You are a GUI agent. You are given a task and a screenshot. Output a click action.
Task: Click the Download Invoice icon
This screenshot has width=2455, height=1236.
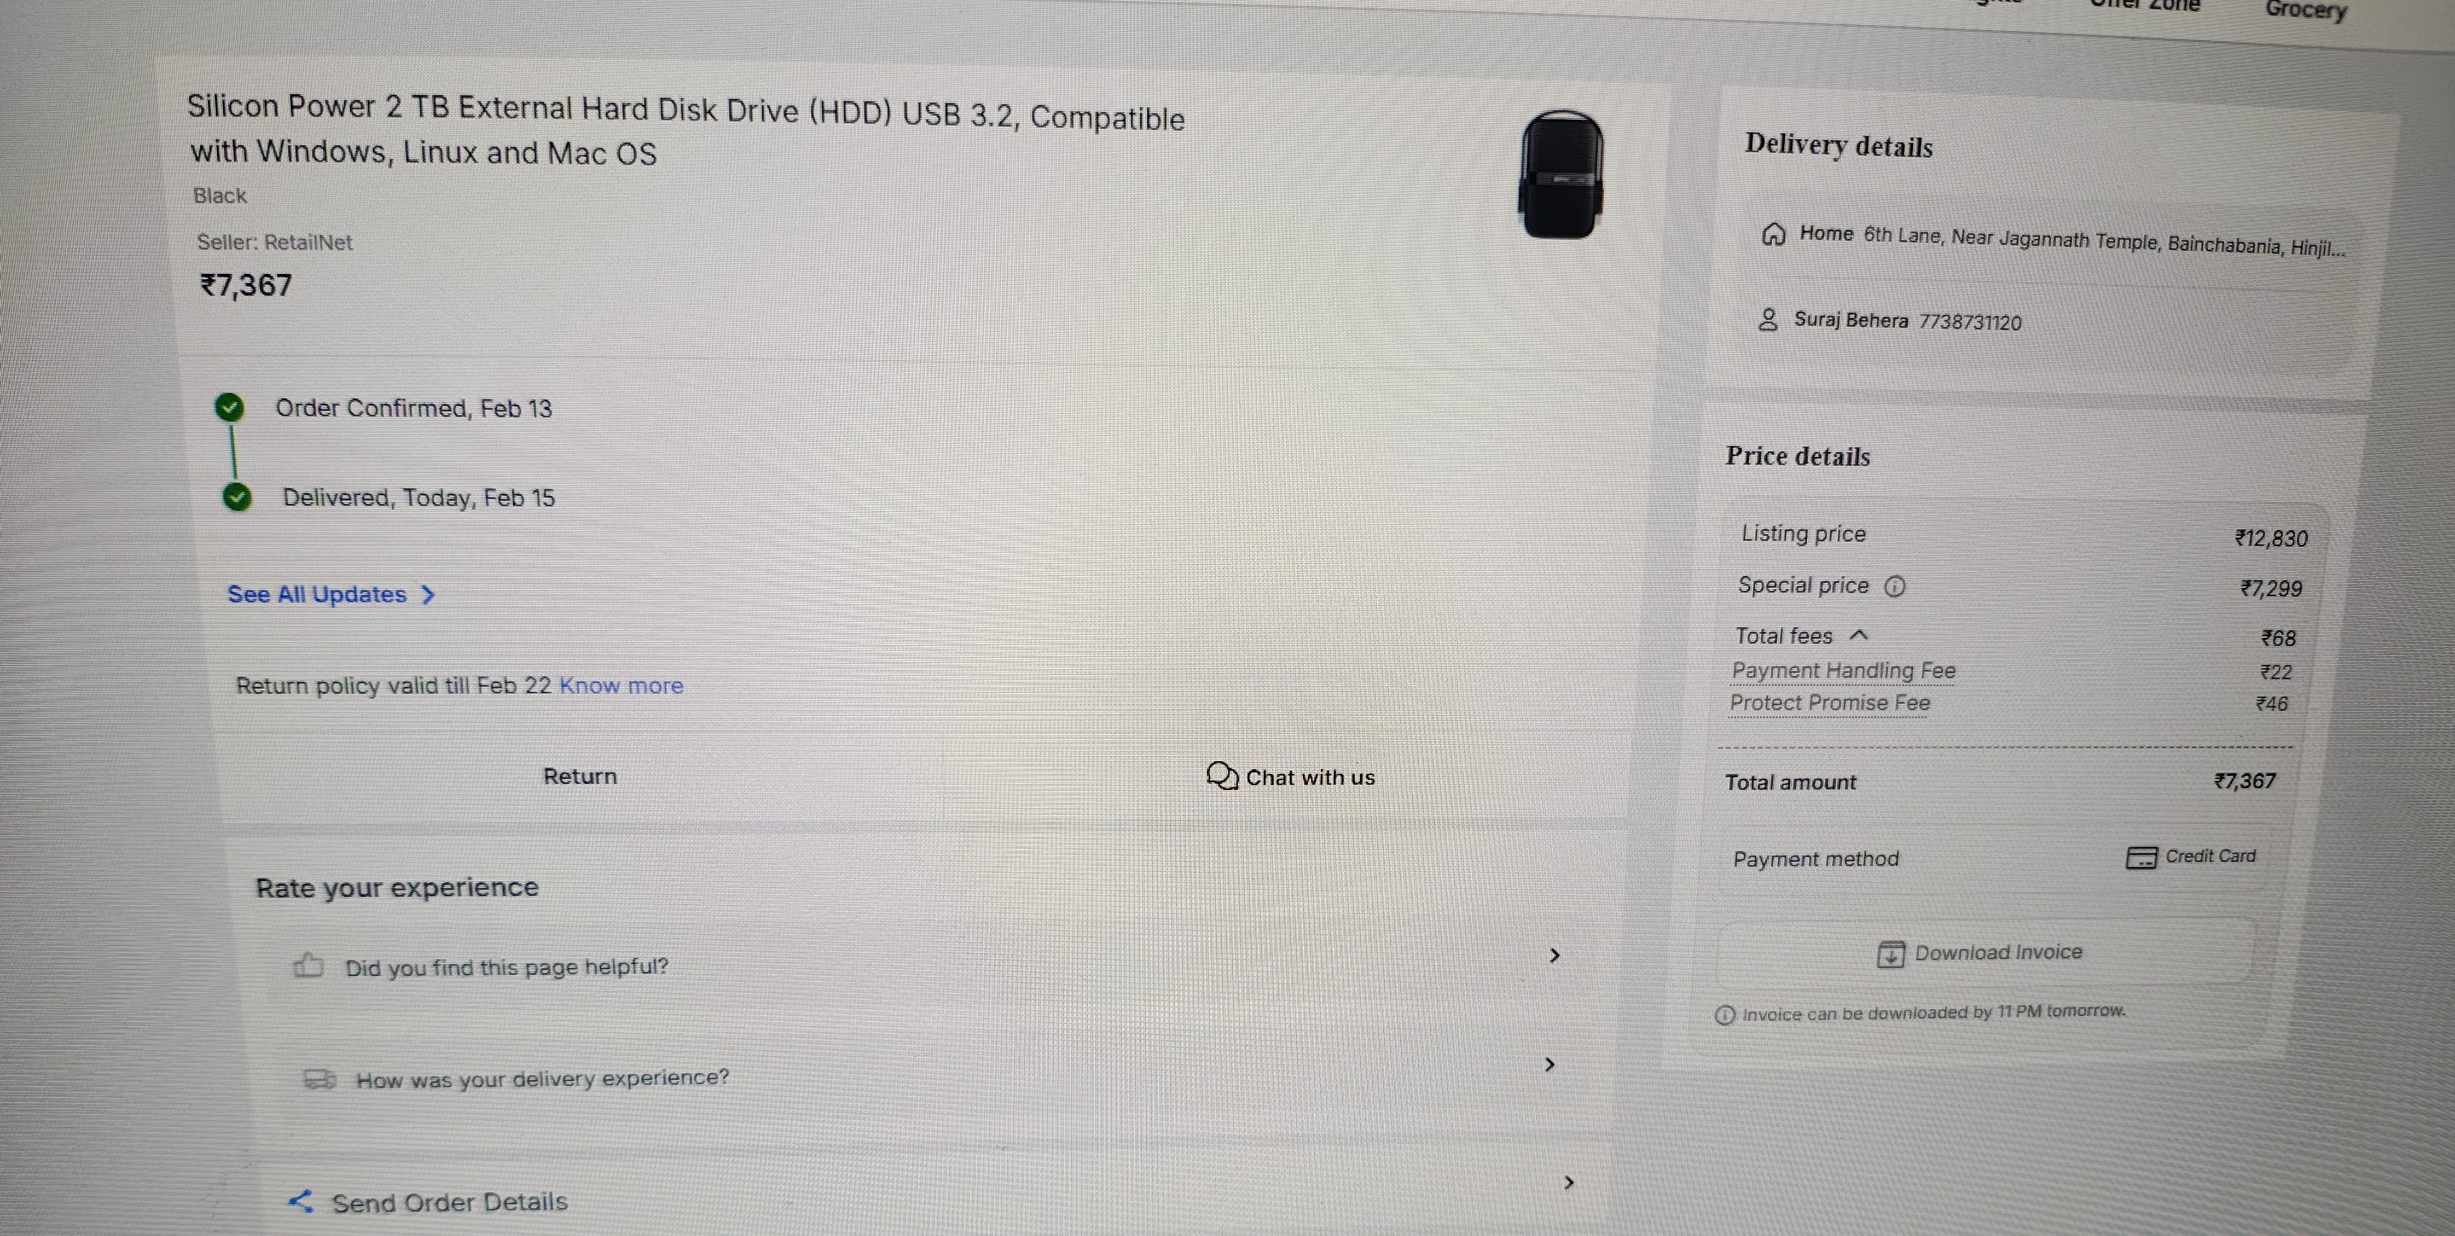(x=1890, y=954)
